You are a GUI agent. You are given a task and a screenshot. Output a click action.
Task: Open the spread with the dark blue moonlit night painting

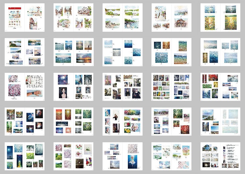24,156
